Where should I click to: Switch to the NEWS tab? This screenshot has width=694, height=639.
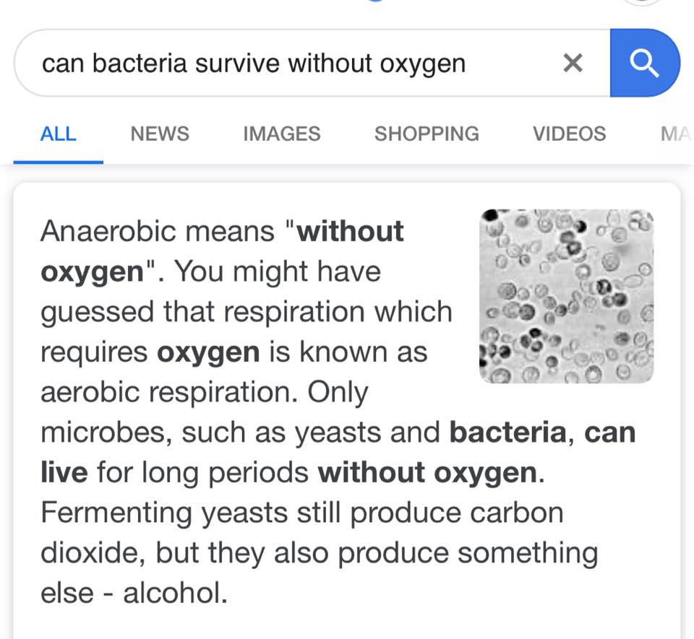(x=160, y=134)
